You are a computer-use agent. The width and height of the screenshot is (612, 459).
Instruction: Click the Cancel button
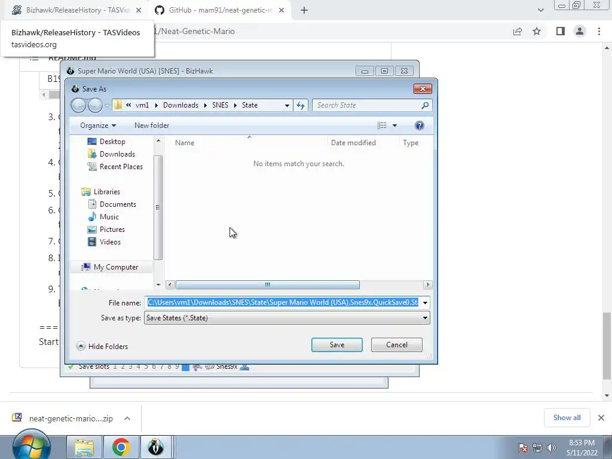point(397,345)
